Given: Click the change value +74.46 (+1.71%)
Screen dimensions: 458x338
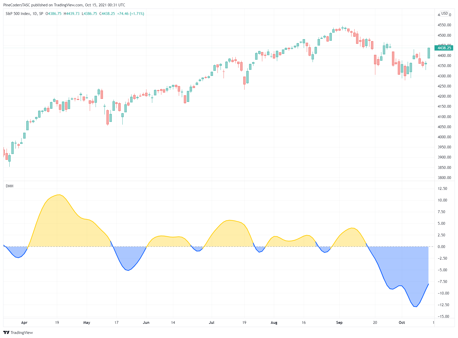Looking at the screenshot, I should coord(130,14).
